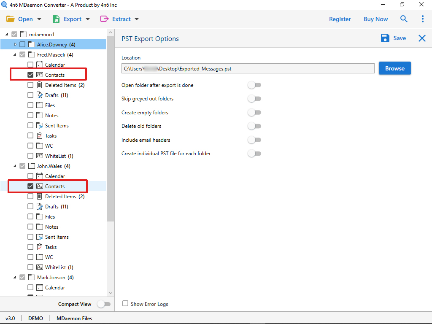Click the Buy Now link
The height and width of the screenshot is (324, 432).
pyautogui.click(x=375, y=19)
